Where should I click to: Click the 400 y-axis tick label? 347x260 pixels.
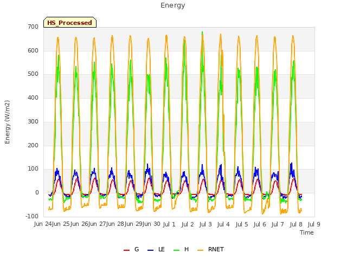(x=33, y=97)
